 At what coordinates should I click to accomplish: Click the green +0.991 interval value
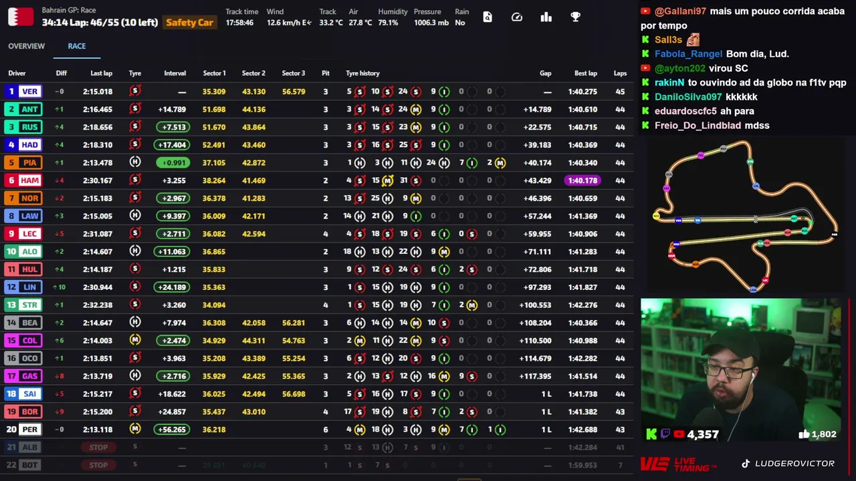point(173,162)
